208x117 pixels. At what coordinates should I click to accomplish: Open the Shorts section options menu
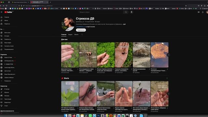[x=167, y=78]
